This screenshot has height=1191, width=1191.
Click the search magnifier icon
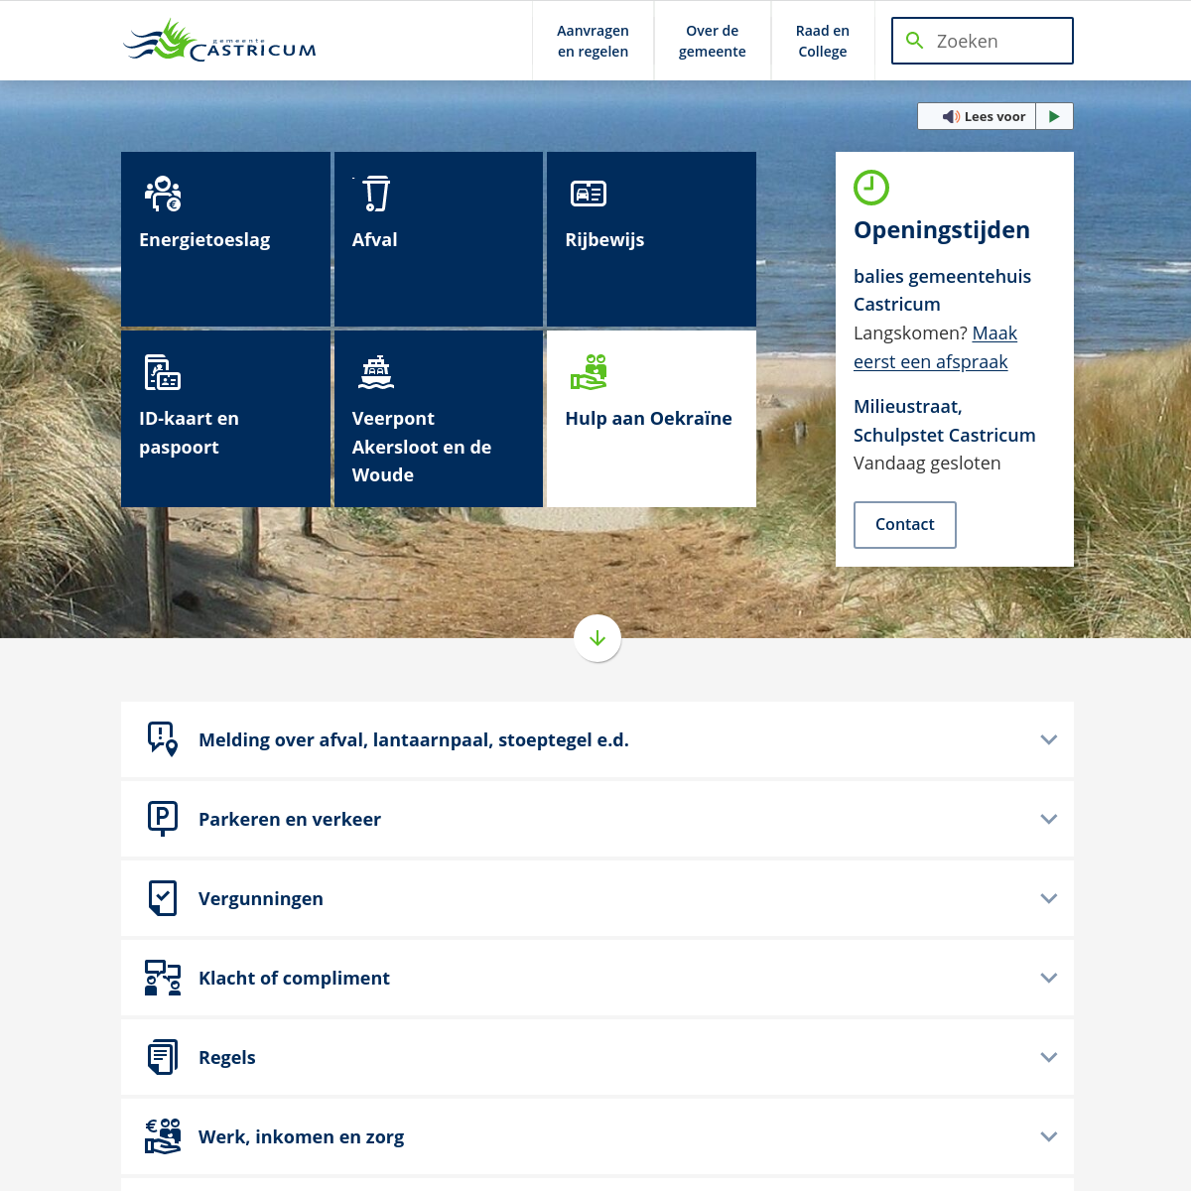[915, 41]
